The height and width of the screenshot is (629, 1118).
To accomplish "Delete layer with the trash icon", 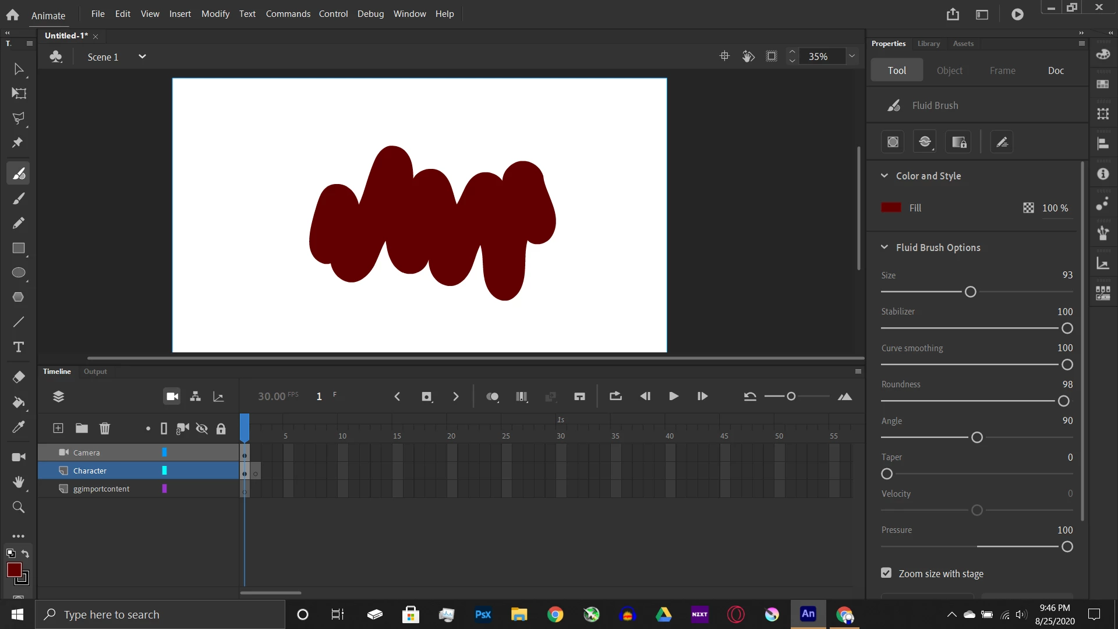I will (x=105, y=429).
